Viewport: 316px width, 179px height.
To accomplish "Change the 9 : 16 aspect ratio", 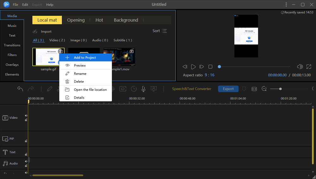I will point(209,75).
